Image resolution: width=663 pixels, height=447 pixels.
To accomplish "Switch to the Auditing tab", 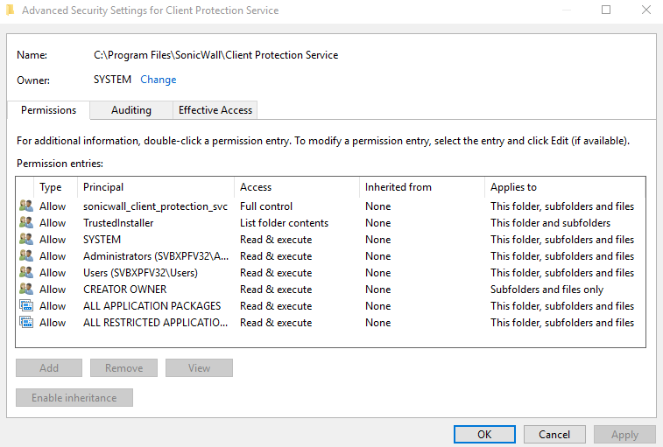I will pyautogui.click(x=130, y=110).
